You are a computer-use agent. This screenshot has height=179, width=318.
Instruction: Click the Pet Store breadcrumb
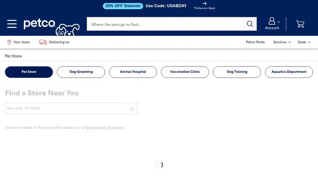click(14, 56)
